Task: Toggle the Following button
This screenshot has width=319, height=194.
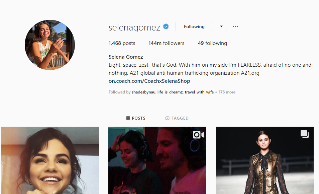Action: click(194, 26)
